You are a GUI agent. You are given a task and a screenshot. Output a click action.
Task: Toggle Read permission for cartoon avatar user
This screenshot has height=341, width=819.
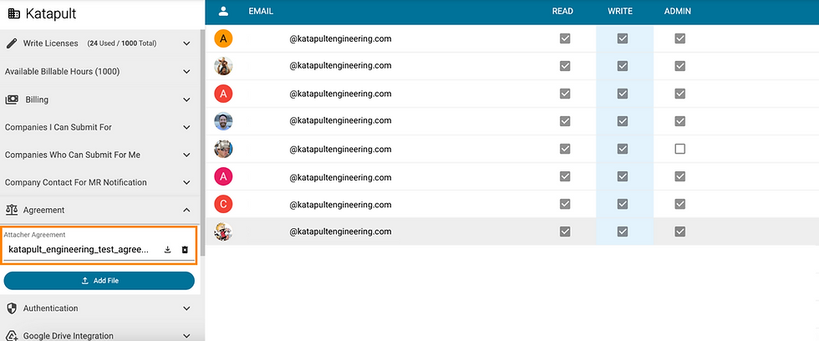click(565, 232)
